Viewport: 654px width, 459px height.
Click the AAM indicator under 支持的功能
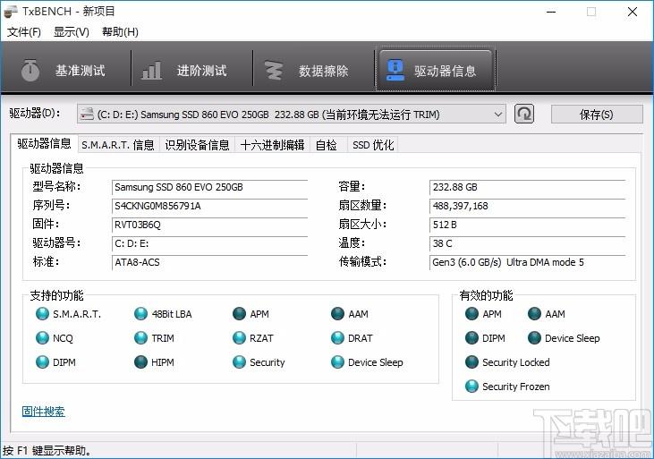coord(337,314)
